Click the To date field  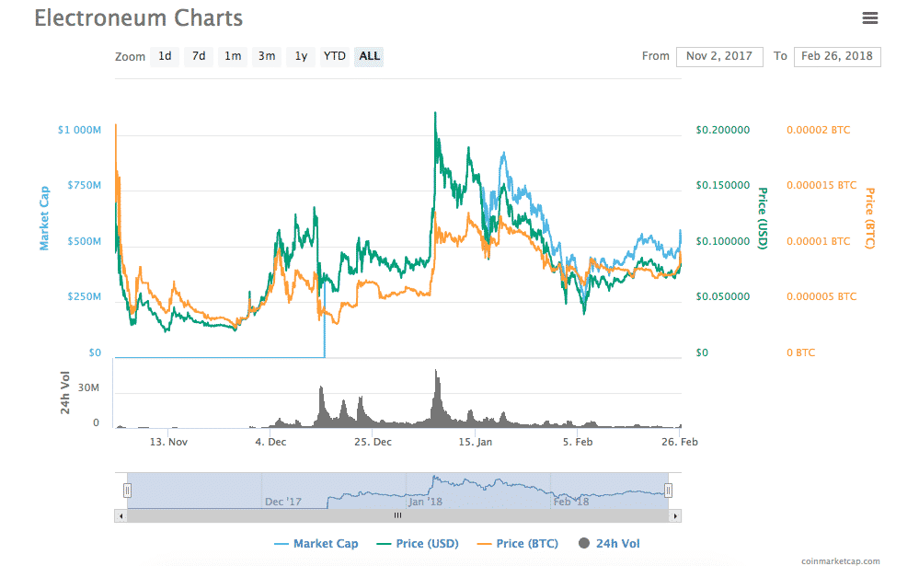click(x=836, y=56)
